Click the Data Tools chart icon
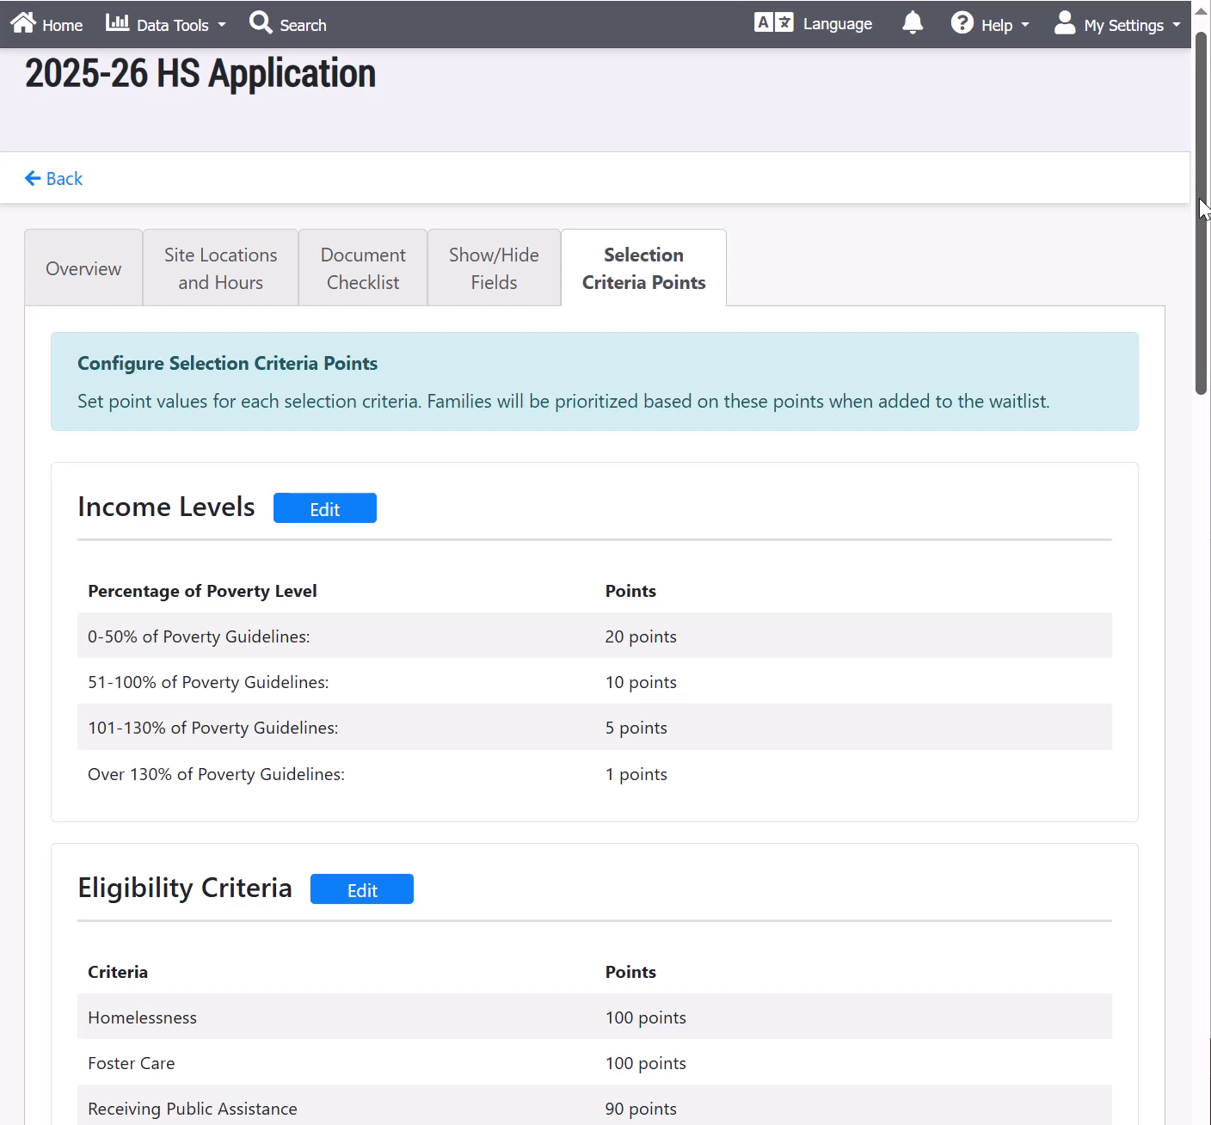 117,22
